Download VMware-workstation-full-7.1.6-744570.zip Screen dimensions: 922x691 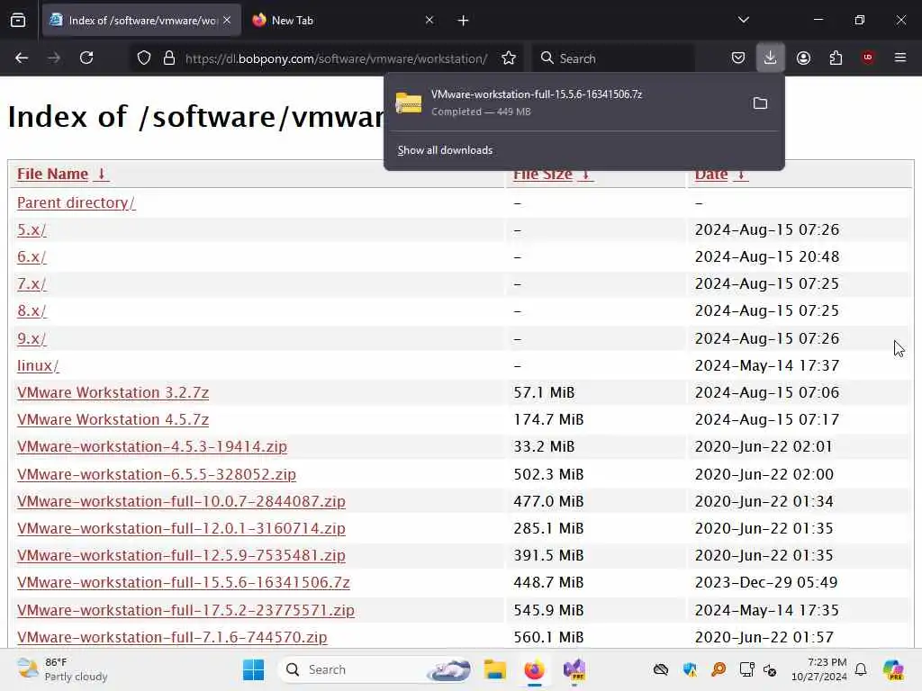pyautogui.click(x=172, y=637)
